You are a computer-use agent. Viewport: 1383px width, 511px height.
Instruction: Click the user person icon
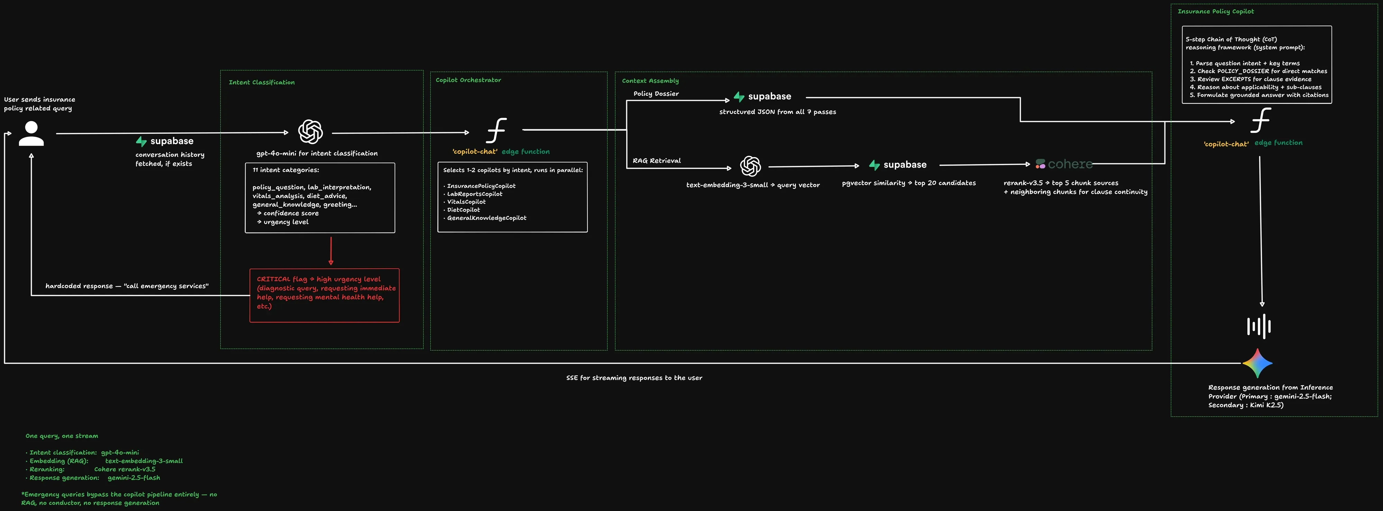31,134
